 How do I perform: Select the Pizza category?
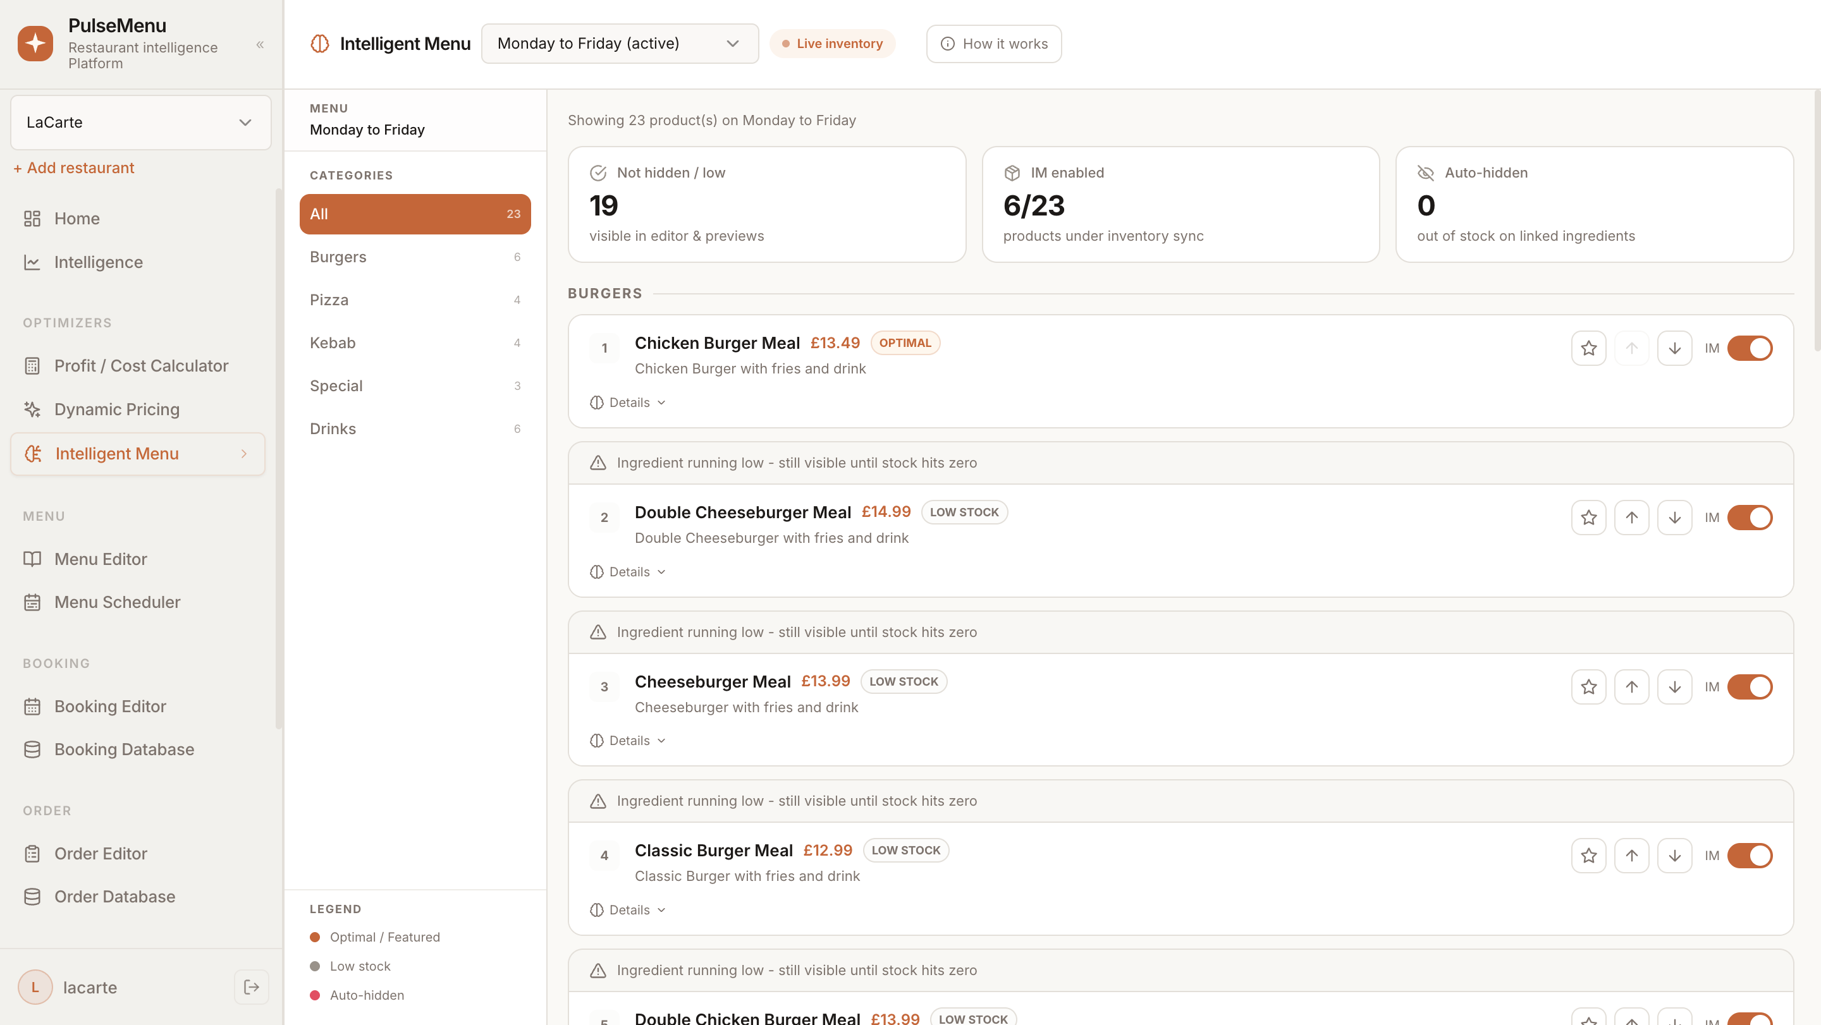point(415,300)
